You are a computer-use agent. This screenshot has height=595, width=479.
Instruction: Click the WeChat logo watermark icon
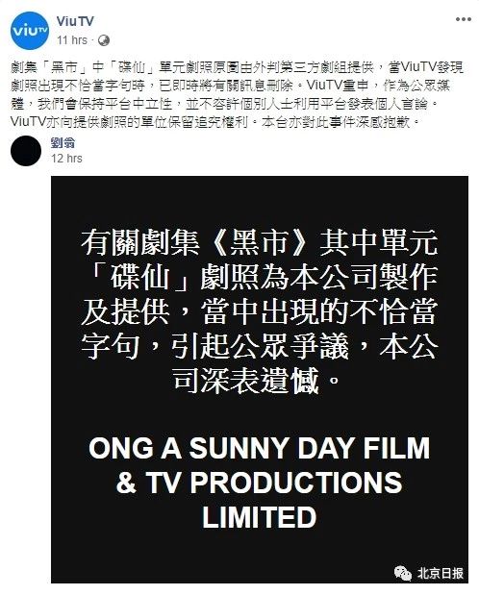[403, 573]
